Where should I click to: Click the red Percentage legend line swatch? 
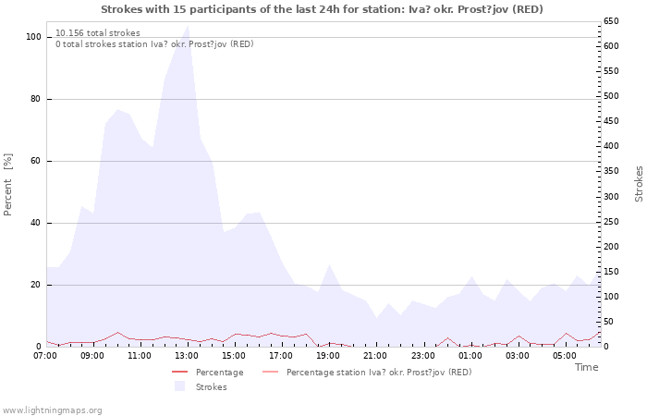click(x=179, y=373)
